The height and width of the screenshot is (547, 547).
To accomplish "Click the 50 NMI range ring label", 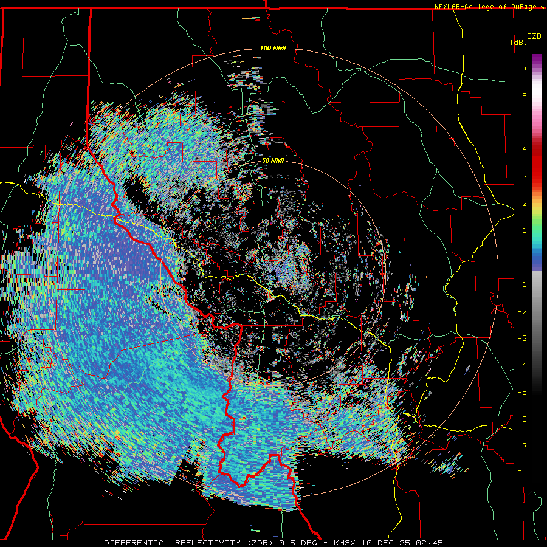I will tap(273, 160).
